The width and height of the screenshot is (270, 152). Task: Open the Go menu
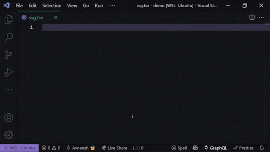coord(86,5)
